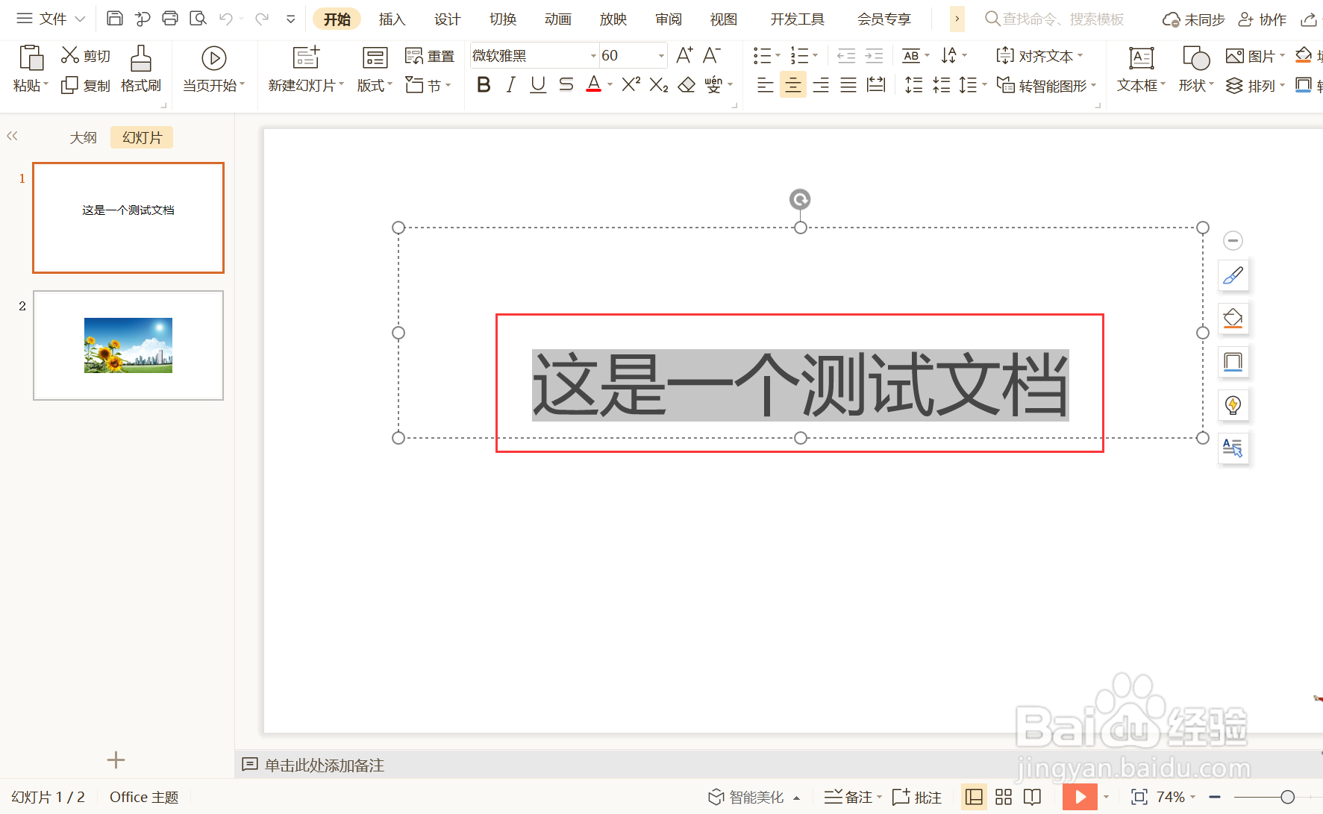Toggle justify text alignment
Viewport: 1323px width, 814px height.
click(848, 85)
